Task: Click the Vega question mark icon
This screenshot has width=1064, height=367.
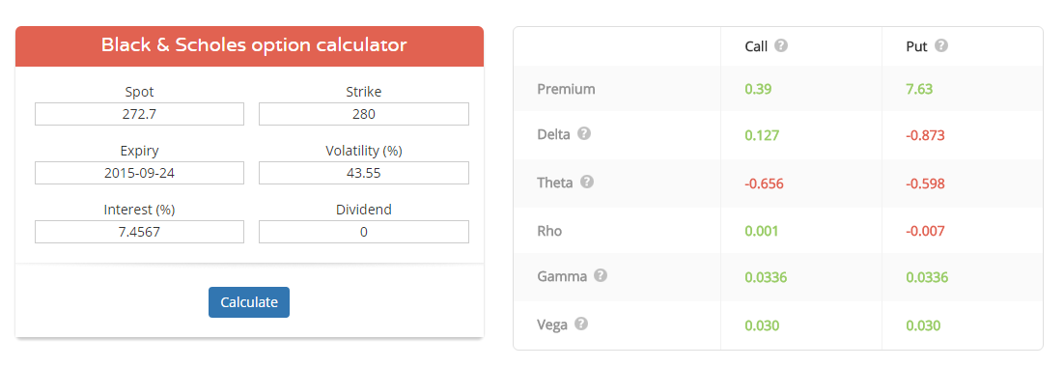Action: [x=581, y=325]
